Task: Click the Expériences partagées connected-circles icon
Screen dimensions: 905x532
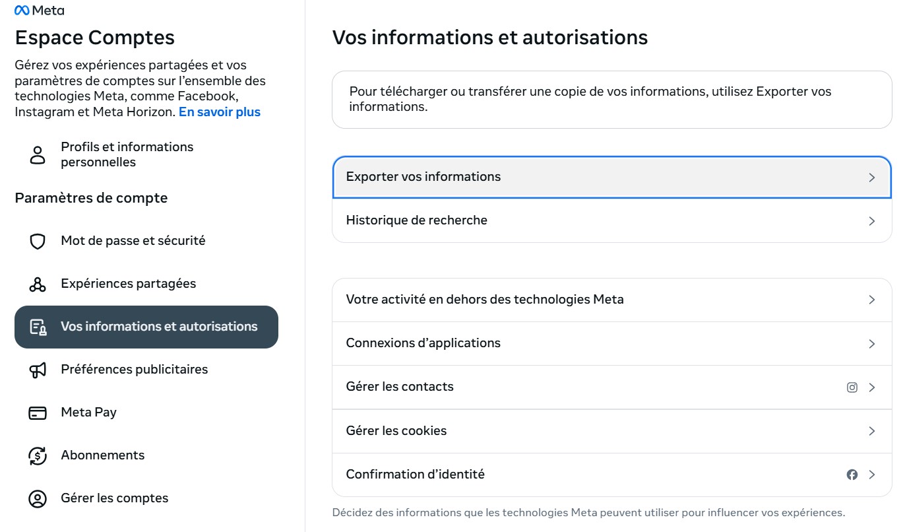Action: (x=38, y=284)
